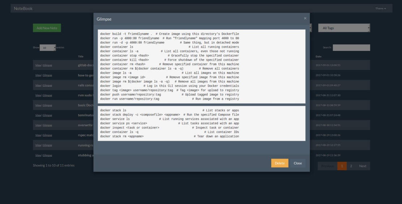Click the Close button in the Glimpse dialog
This screenshot has width=402, height=204.
click(298, 163)
